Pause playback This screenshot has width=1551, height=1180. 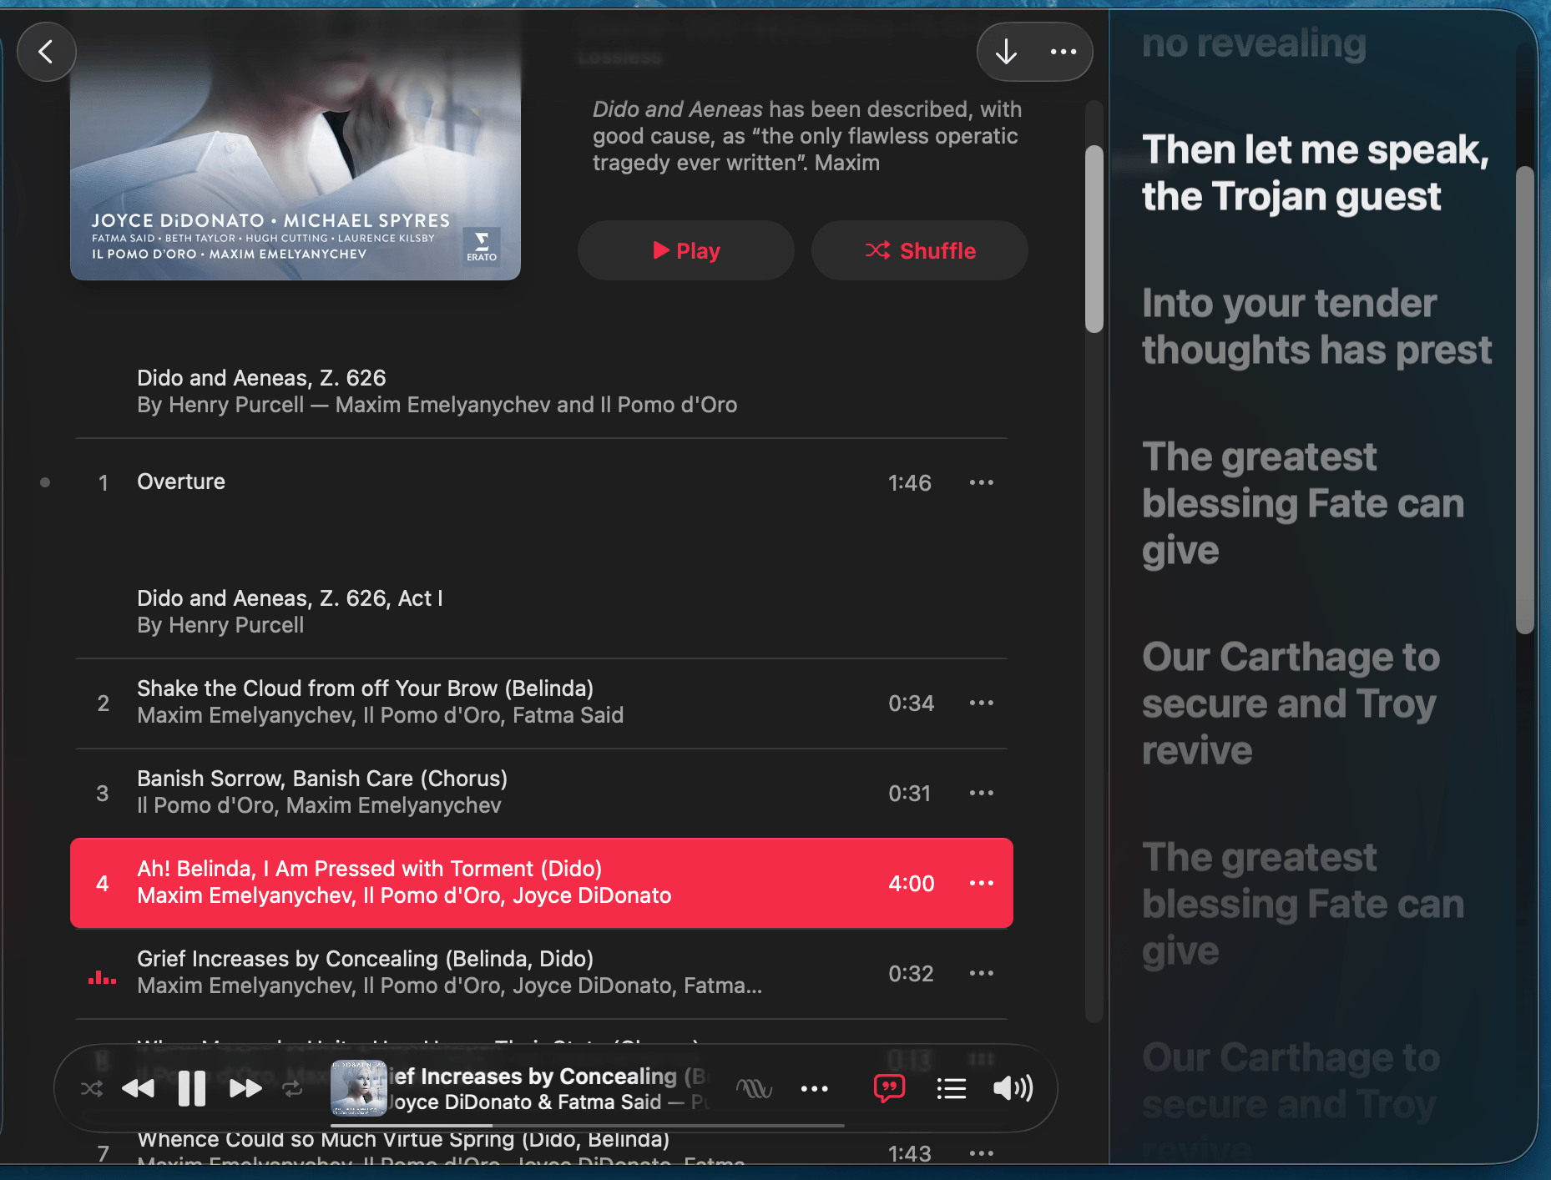pos(192,1088)
